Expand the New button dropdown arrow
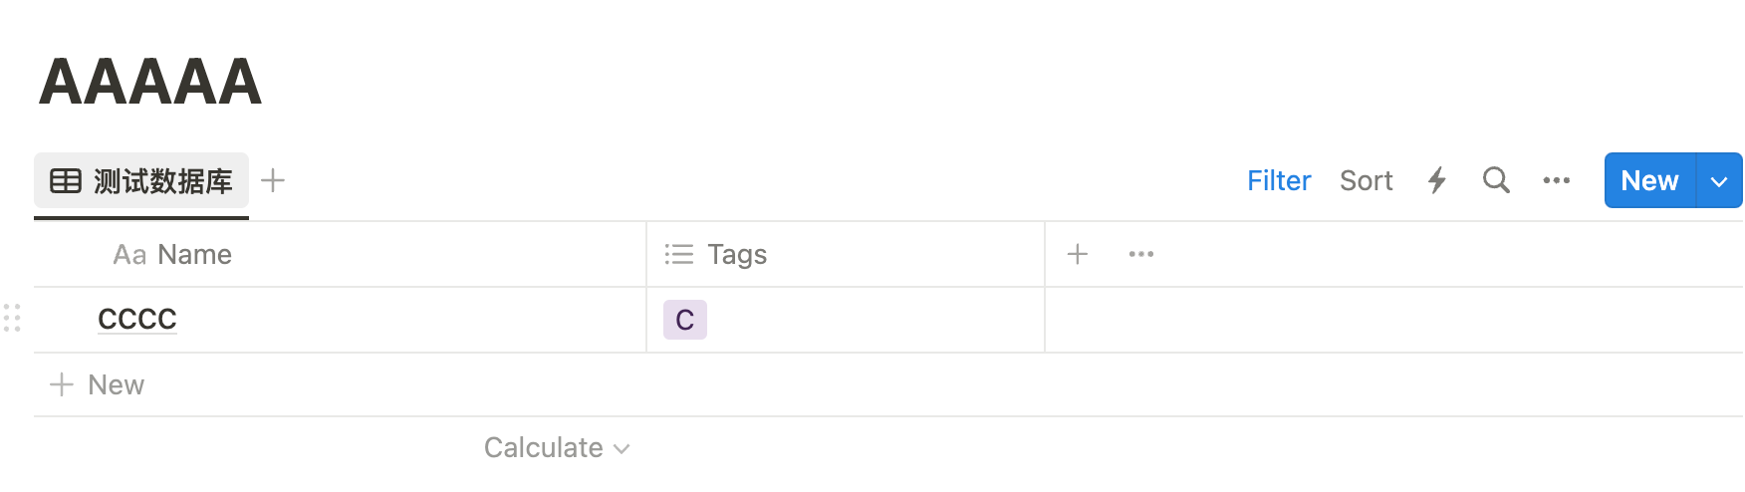This screenshot has width=1745, height=492. [1719, 180]
